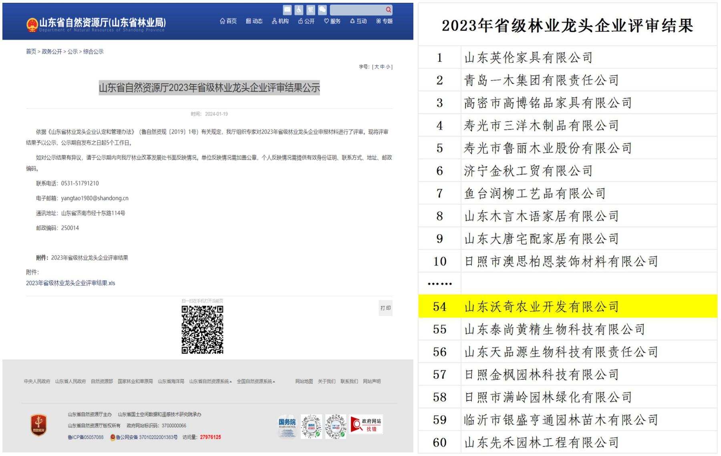Open 联系我们 footer link
Image resolution: width=721 pixels, height=456 pixels.
point(349,381)
